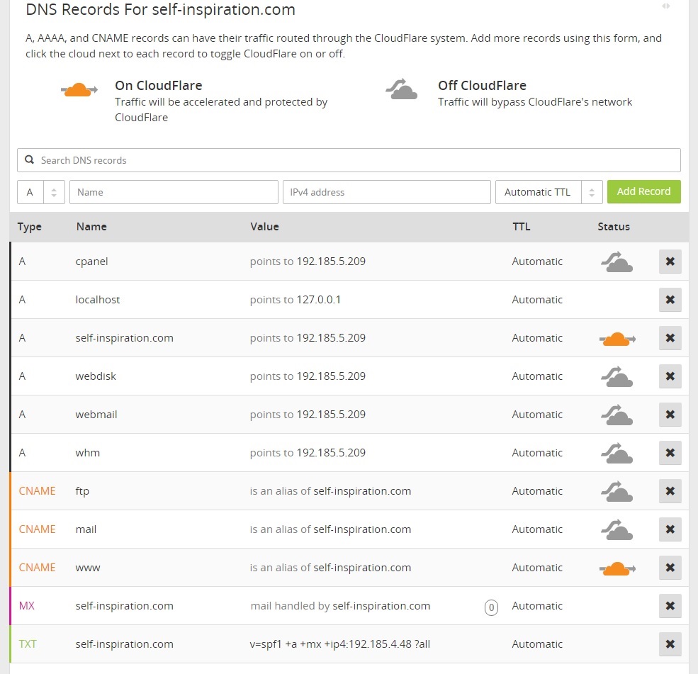Click the Name input field
Image resolution: width=698 pixels, height=674 pixels.
pos(174,192)
